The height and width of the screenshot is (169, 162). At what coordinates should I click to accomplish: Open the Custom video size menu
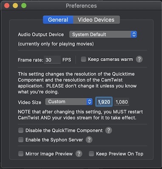click(x=69, y=102)
